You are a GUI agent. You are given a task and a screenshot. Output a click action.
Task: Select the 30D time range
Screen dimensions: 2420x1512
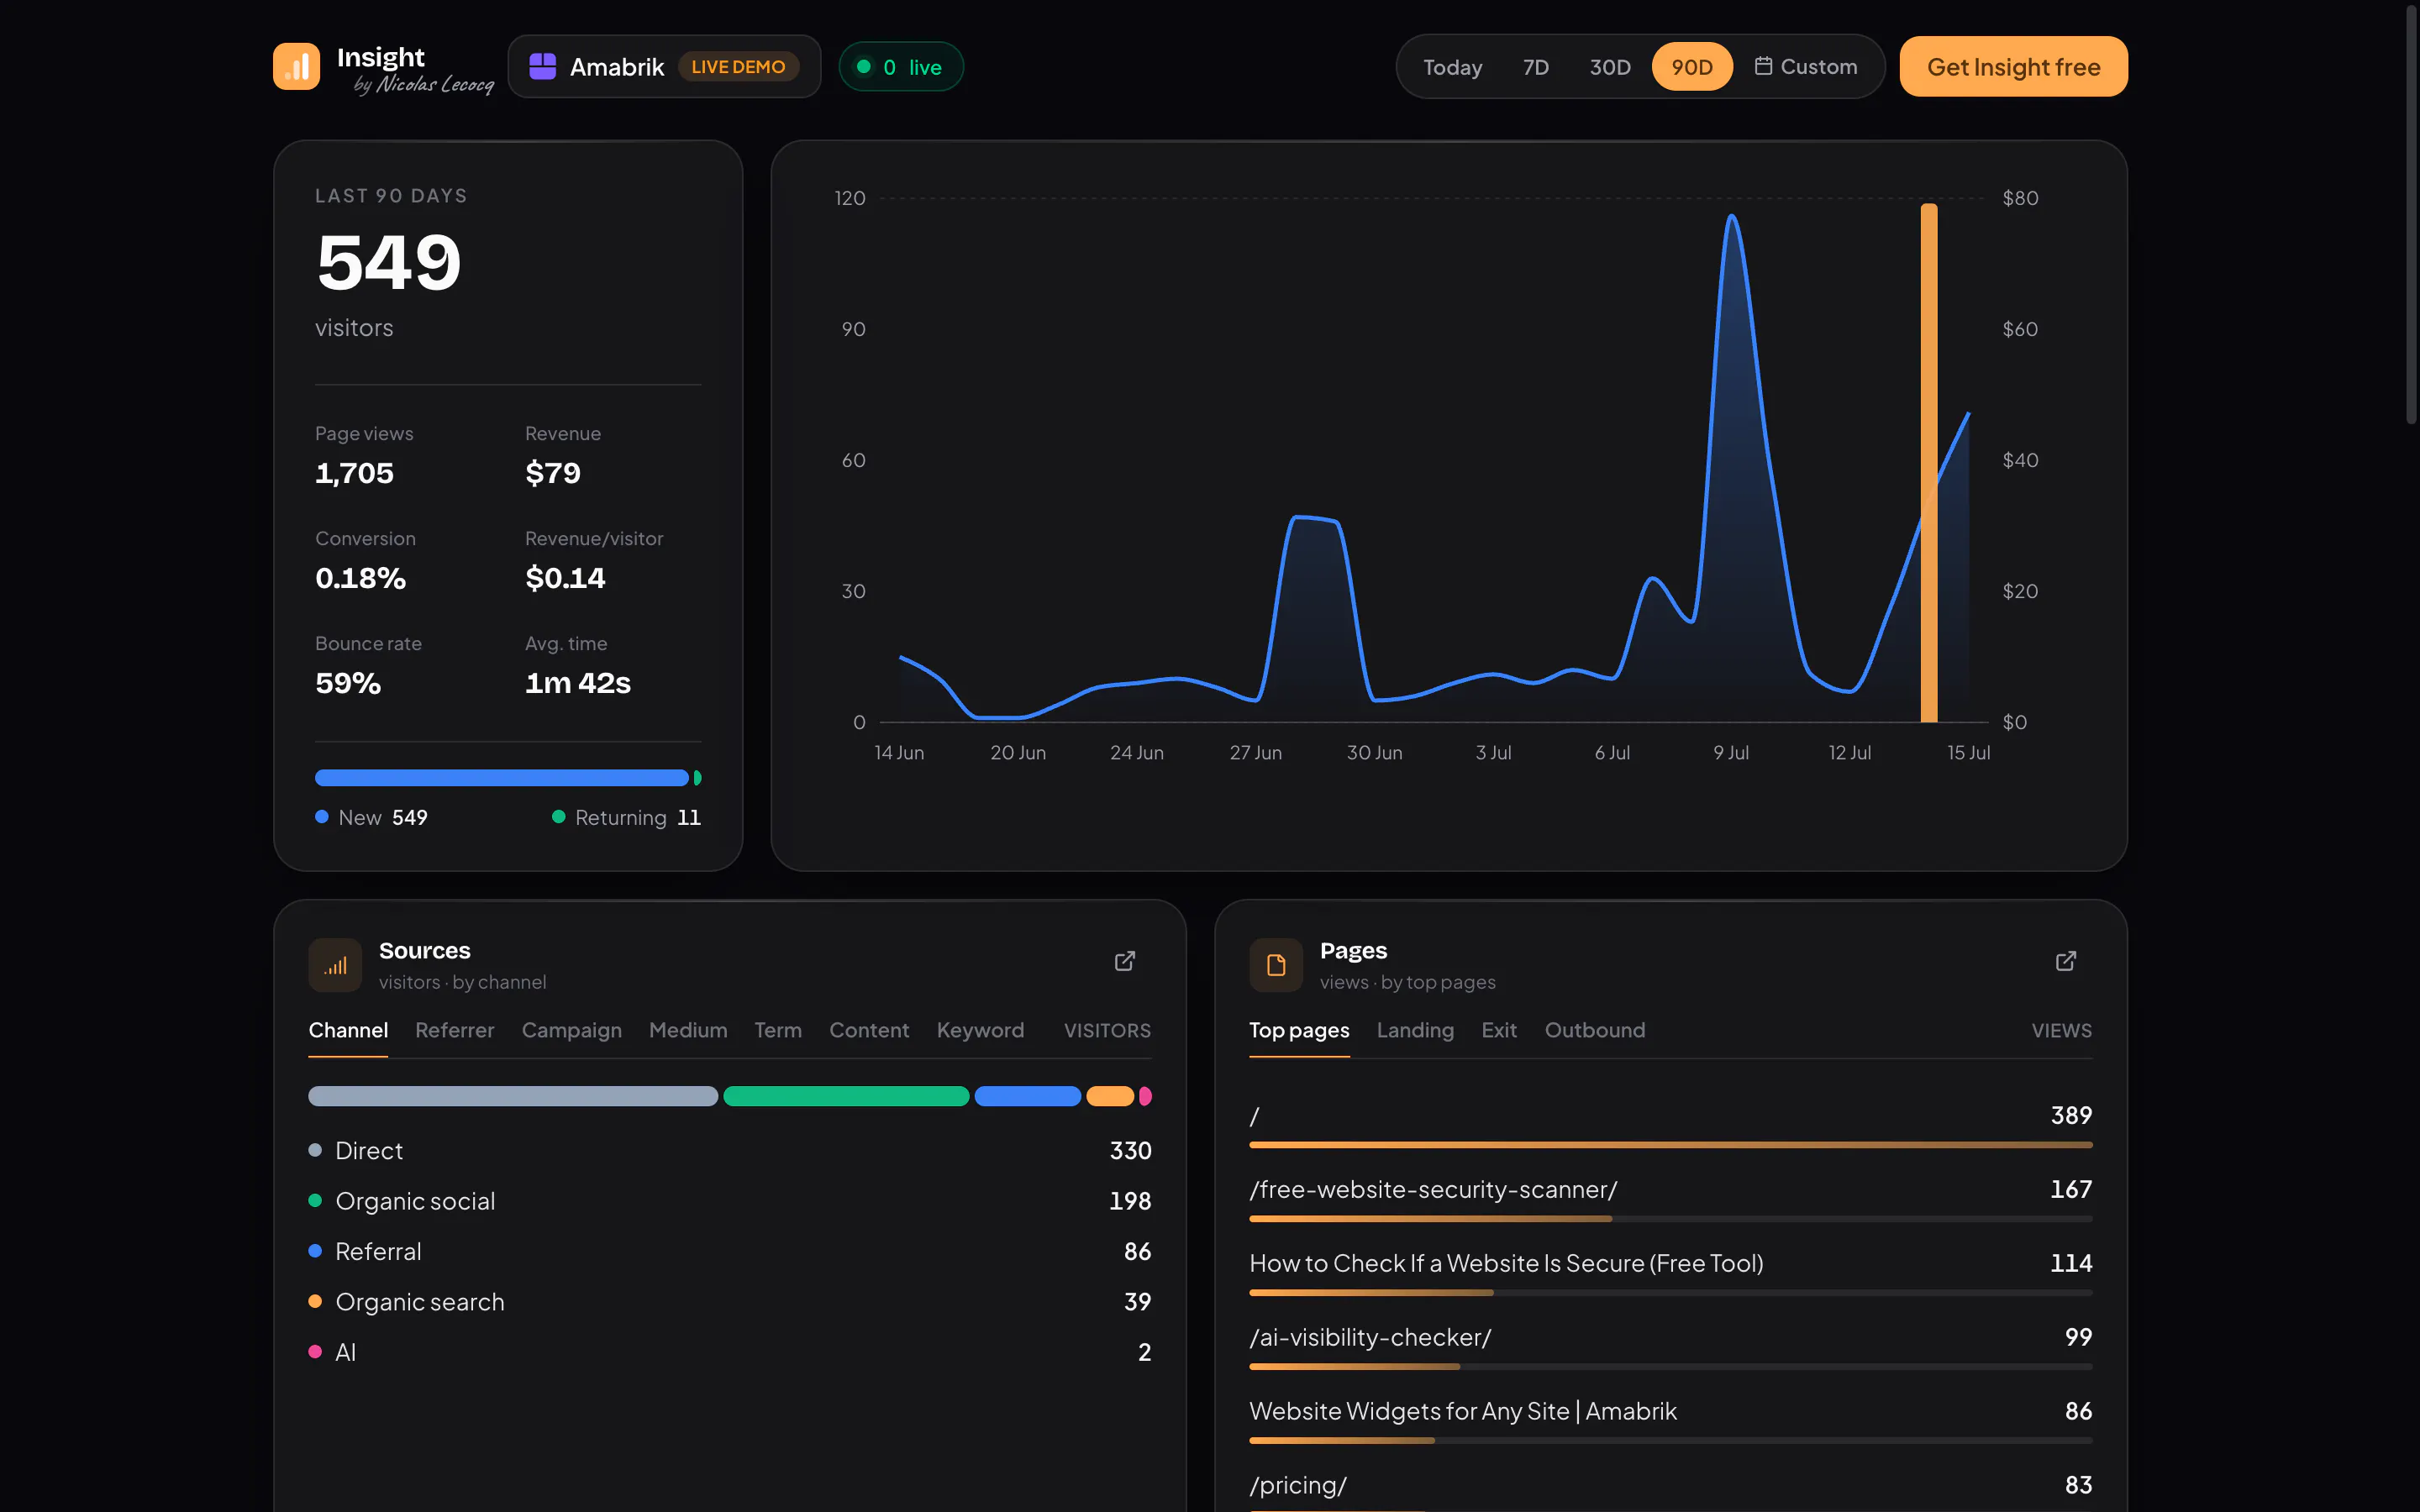[x=1610, y=67]
